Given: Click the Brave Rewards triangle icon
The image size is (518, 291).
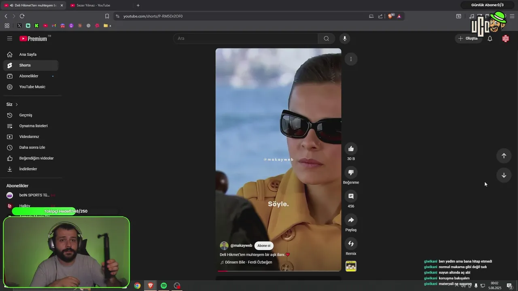Looking at the screenshot, I should tap(399, 16).
